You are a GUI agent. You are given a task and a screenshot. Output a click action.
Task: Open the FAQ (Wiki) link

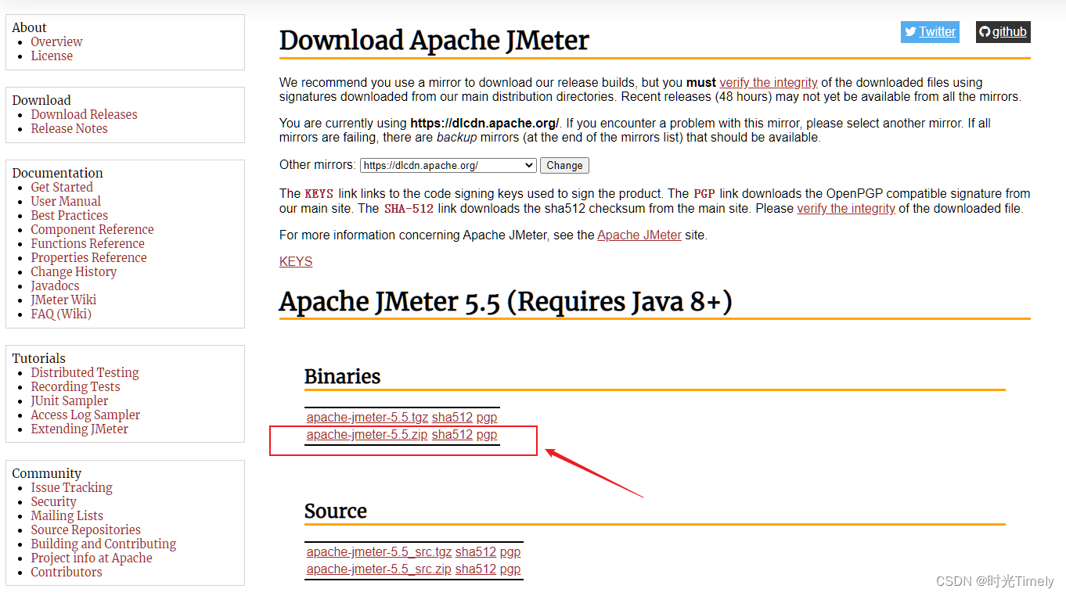pos(61,314)
